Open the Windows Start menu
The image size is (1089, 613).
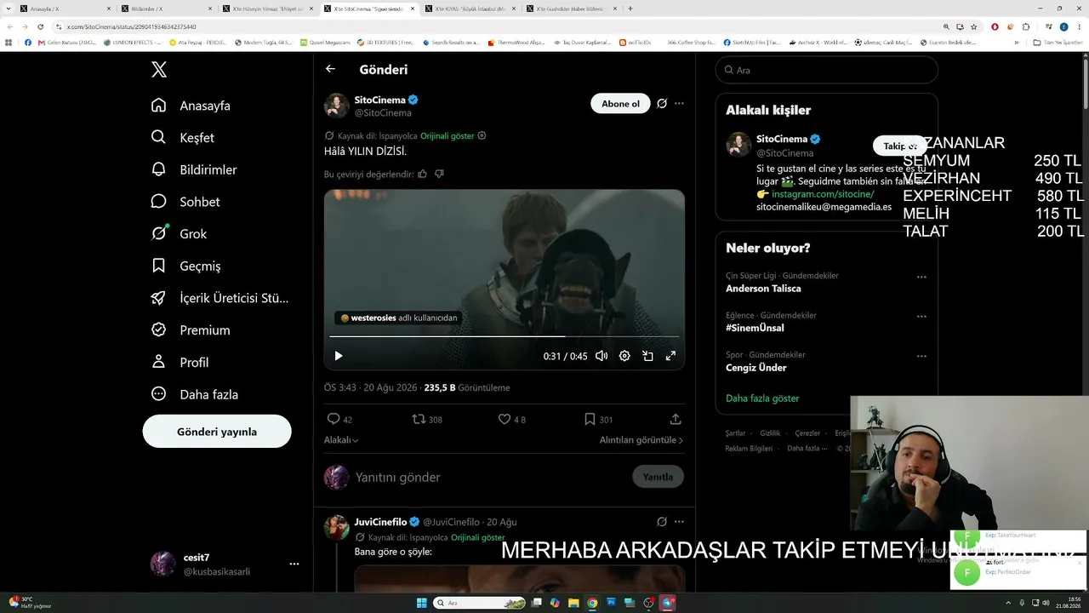pos(421,603)
